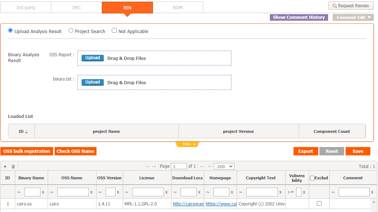The image size is (378, 212).
Task: Clear the Vulnerability filter with its x
Action: tap(304, 192)
